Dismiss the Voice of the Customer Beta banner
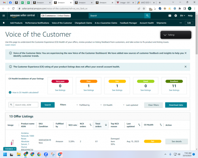 point(185,53)
